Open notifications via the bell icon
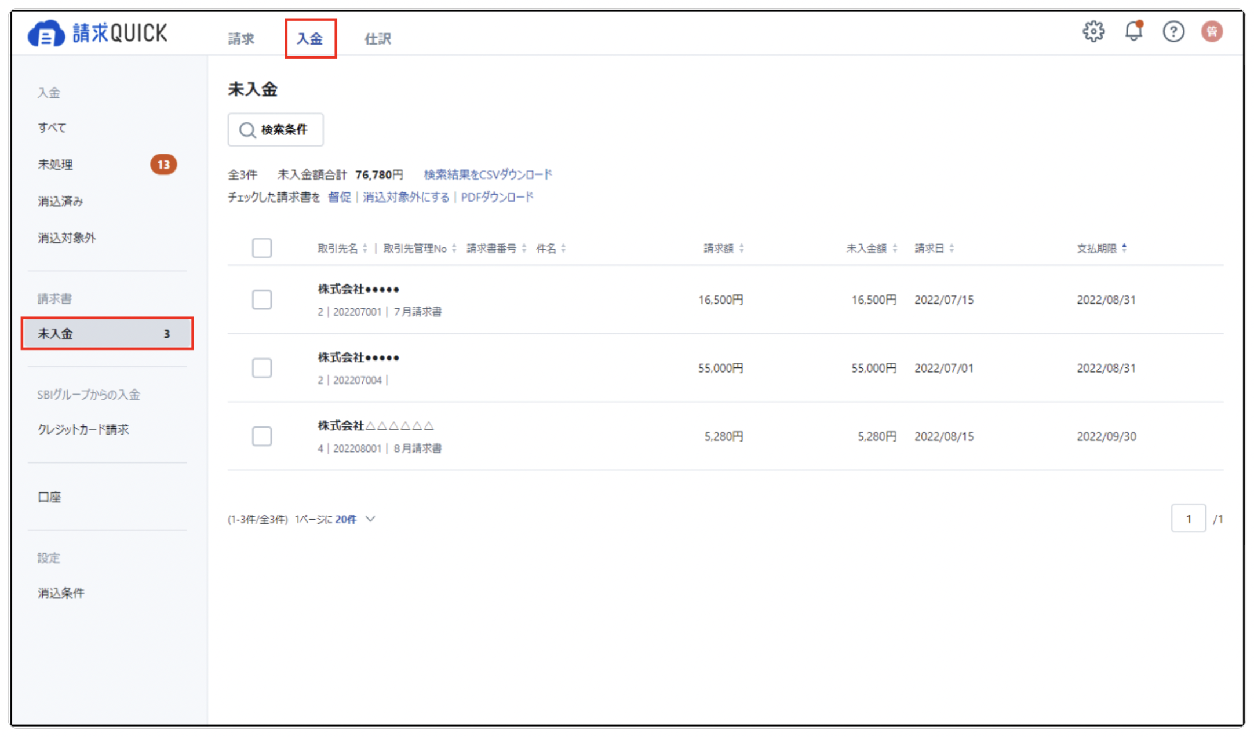This screenshot has height=737, width=1254. click(x=1133, y=32)
